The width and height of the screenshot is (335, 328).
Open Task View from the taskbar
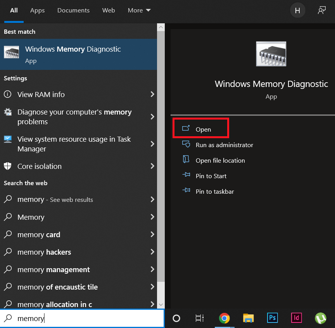[x=200, y=318]
